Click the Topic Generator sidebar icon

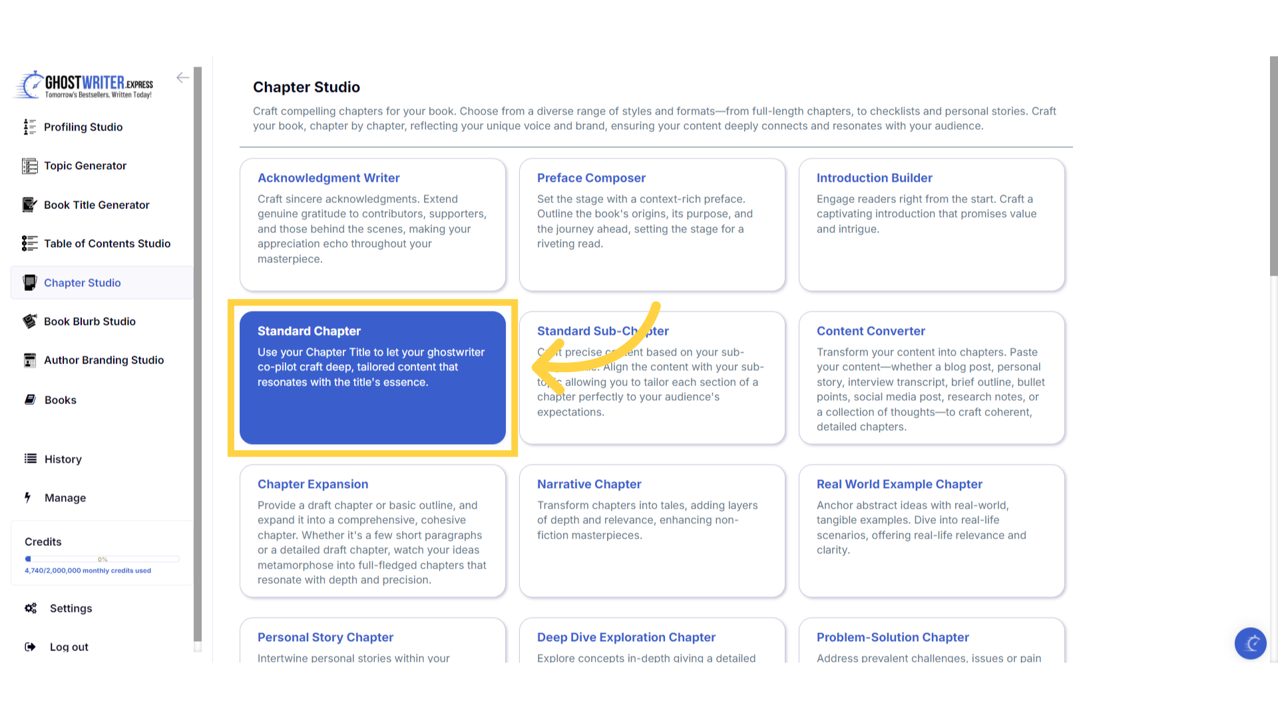click(x=29, y=166)
